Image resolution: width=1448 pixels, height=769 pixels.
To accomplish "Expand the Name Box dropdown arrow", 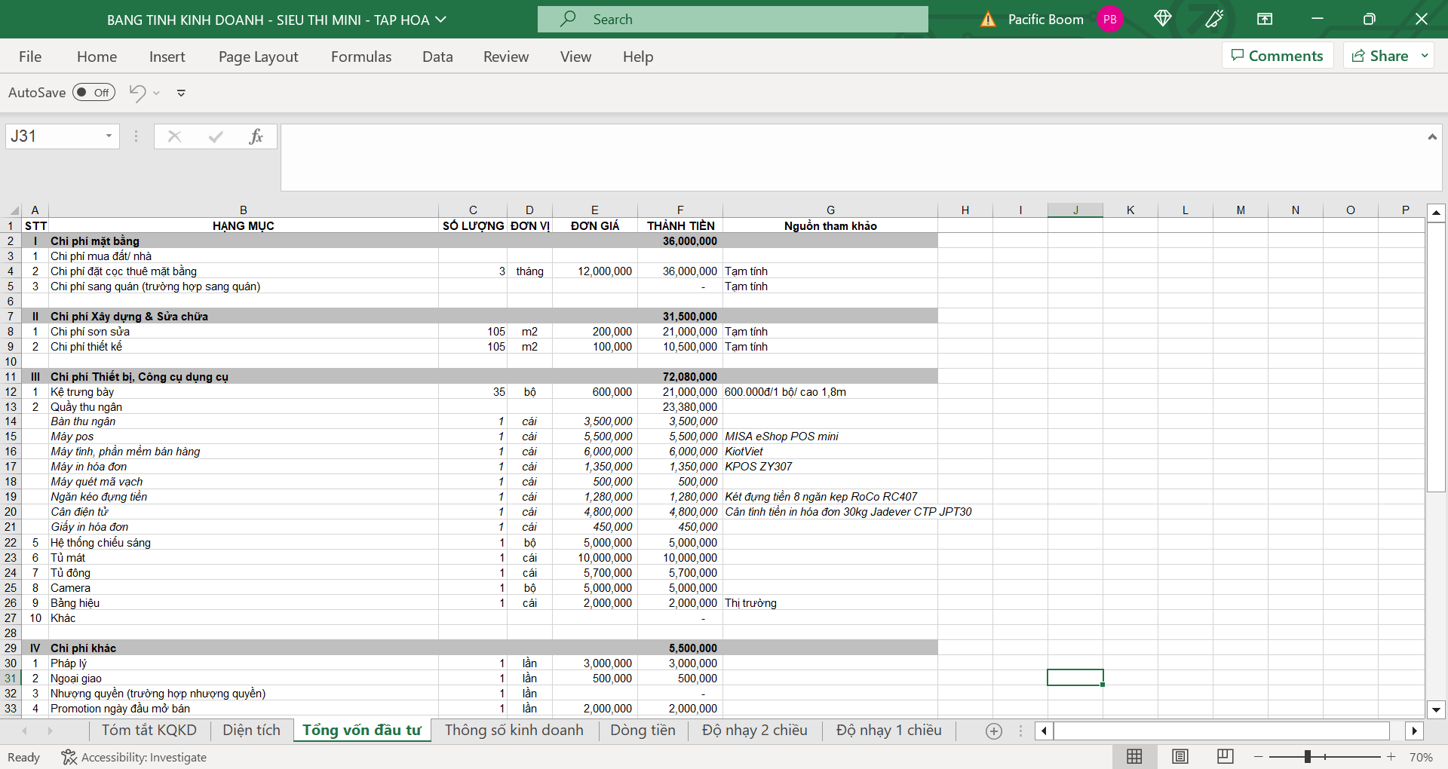I will point(109,136).
